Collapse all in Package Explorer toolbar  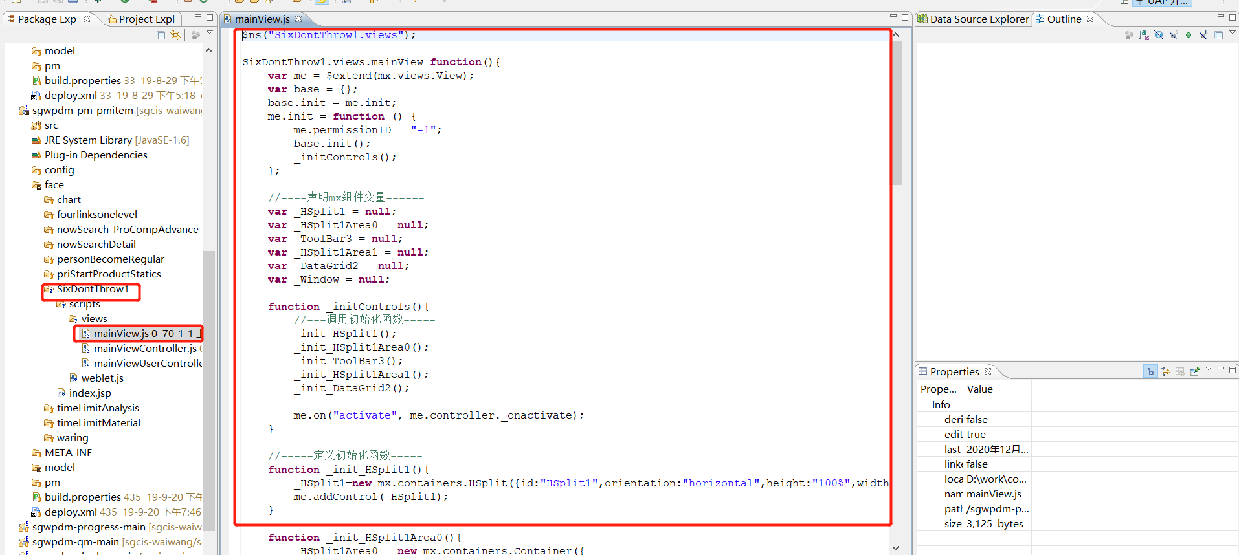(x=161, y=35)
